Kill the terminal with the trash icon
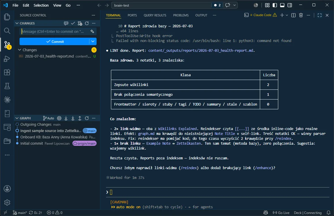 (x=301, y=15)
